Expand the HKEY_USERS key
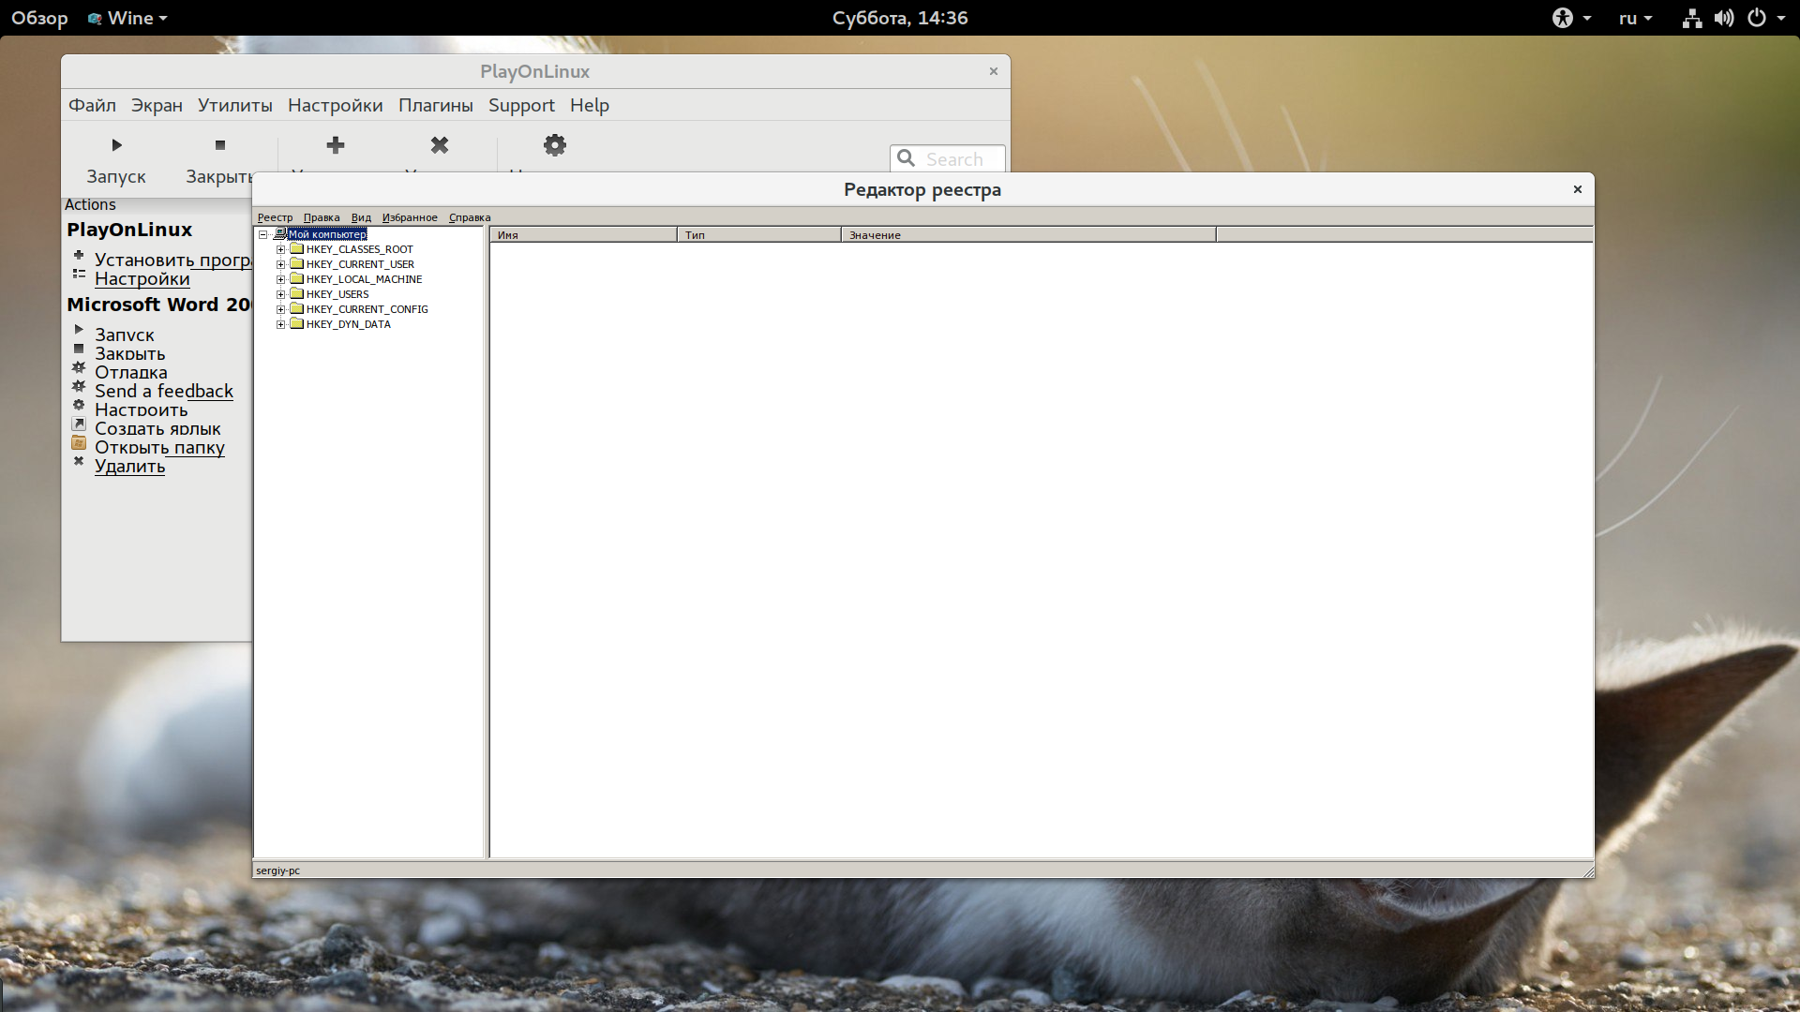 click(280, 294)
